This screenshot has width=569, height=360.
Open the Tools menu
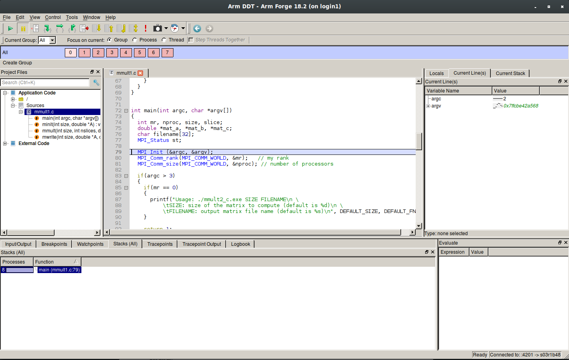pyautogui.click(x=72, y=17)
